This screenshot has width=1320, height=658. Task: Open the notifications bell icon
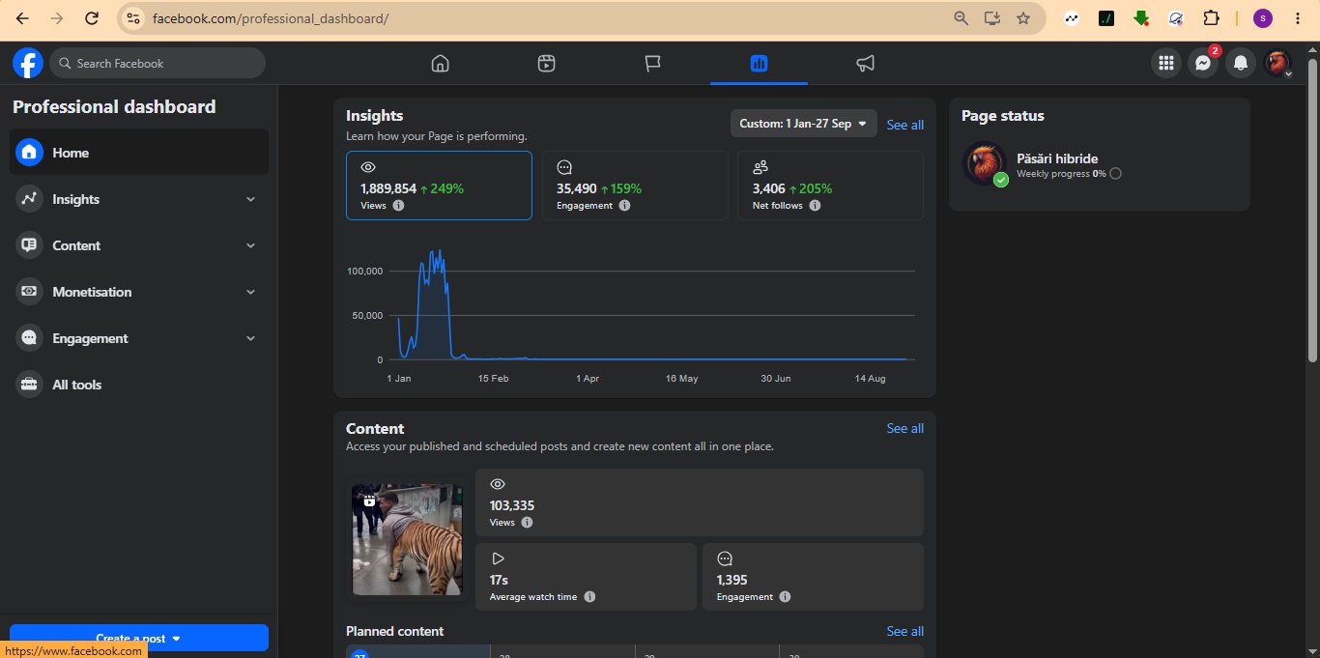pos(1241,64)
